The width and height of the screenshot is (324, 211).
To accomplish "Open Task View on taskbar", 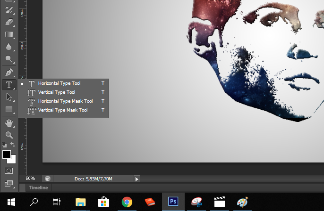I will point(56,202).
